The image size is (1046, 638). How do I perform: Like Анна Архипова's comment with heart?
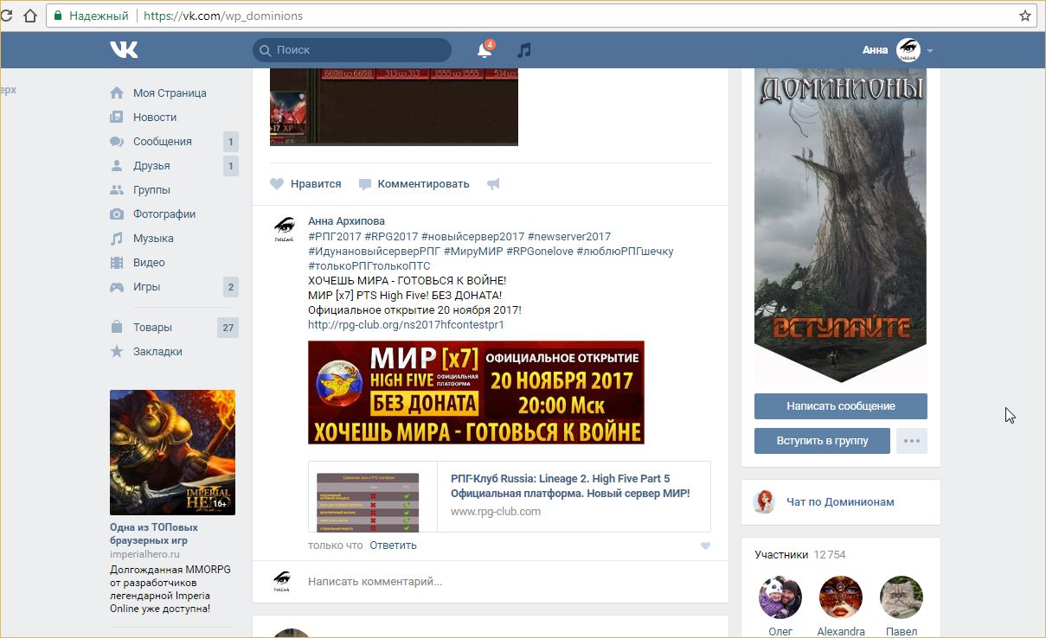coord(705,545)
